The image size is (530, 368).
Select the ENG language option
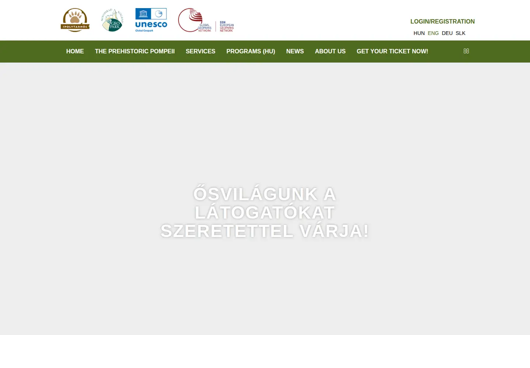pyautogui.click(x=433, y=33)
